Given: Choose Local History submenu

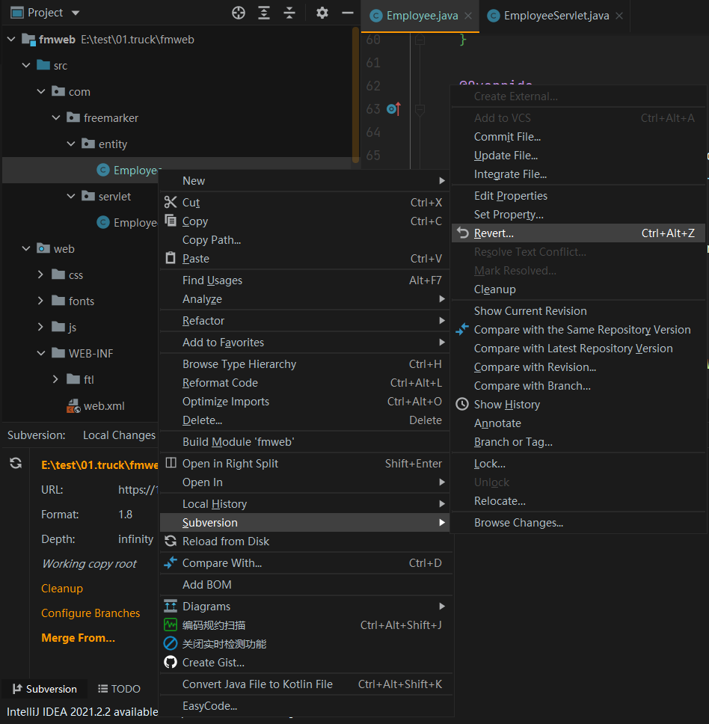Looking at the screenshot, I should (304, 504).
